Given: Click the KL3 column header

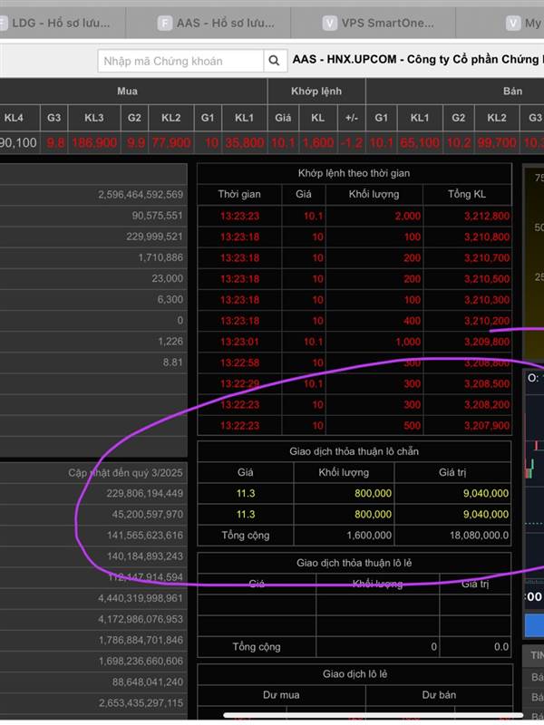Looking at the screenshot, I should point(94,118).
